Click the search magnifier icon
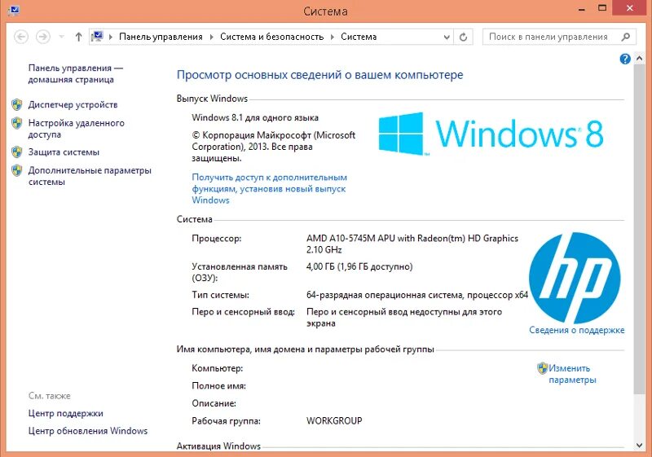This screenshot has height=457, width=652. 625,37
